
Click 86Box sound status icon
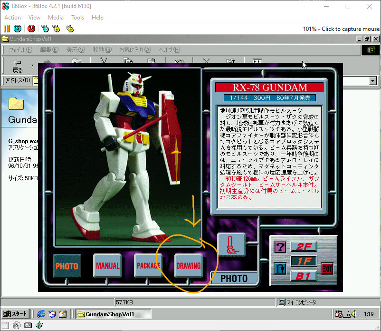(x=39, y=325)
